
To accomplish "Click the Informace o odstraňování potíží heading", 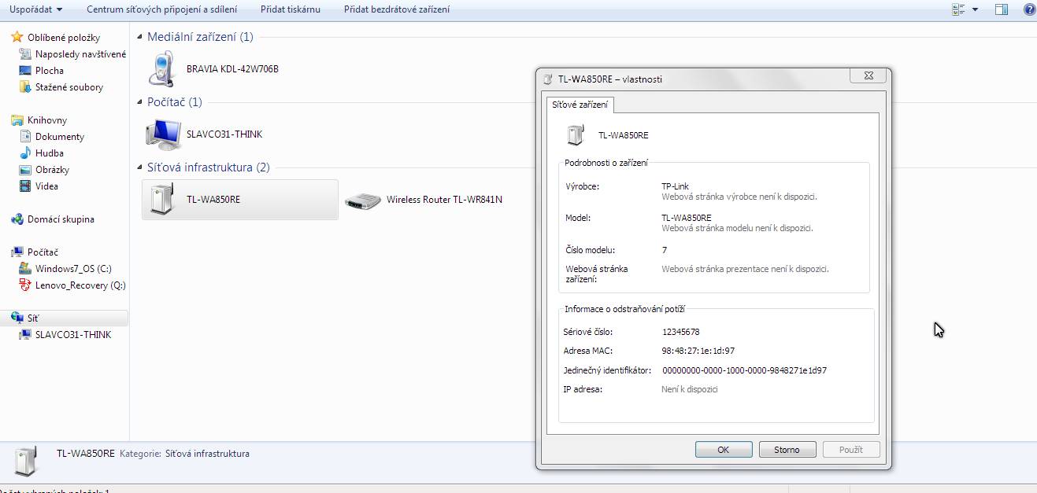I will point(624,309).
